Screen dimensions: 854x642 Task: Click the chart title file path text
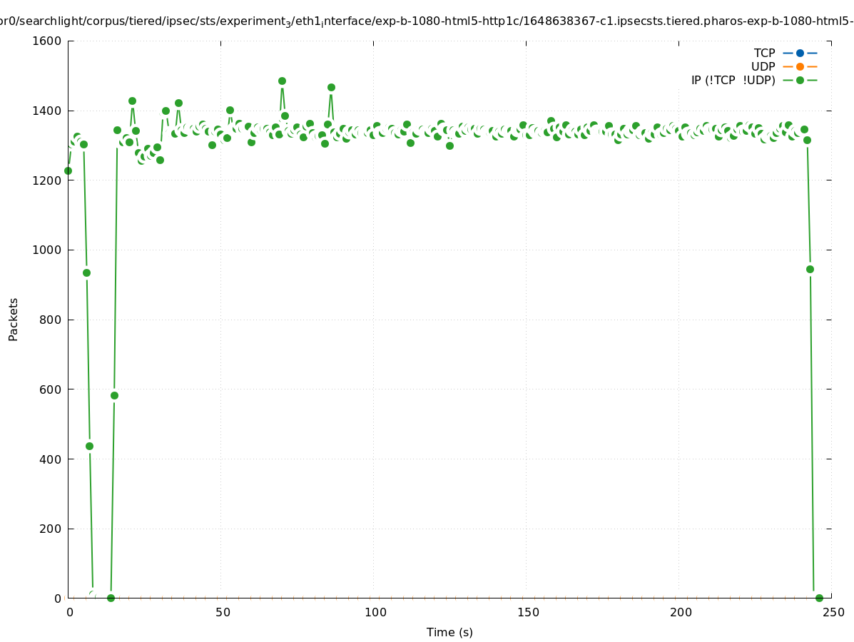click(x=427, y=21)
